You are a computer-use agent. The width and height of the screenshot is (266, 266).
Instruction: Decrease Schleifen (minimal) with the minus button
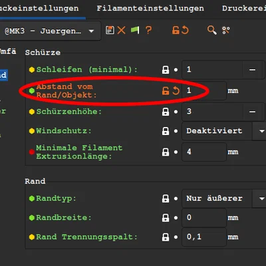click(x=252, y=70)
